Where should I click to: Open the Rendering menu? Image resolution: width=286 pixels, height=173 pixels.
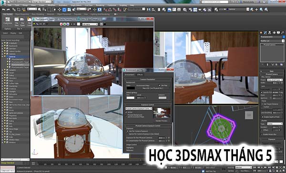(x=100, y=5)
